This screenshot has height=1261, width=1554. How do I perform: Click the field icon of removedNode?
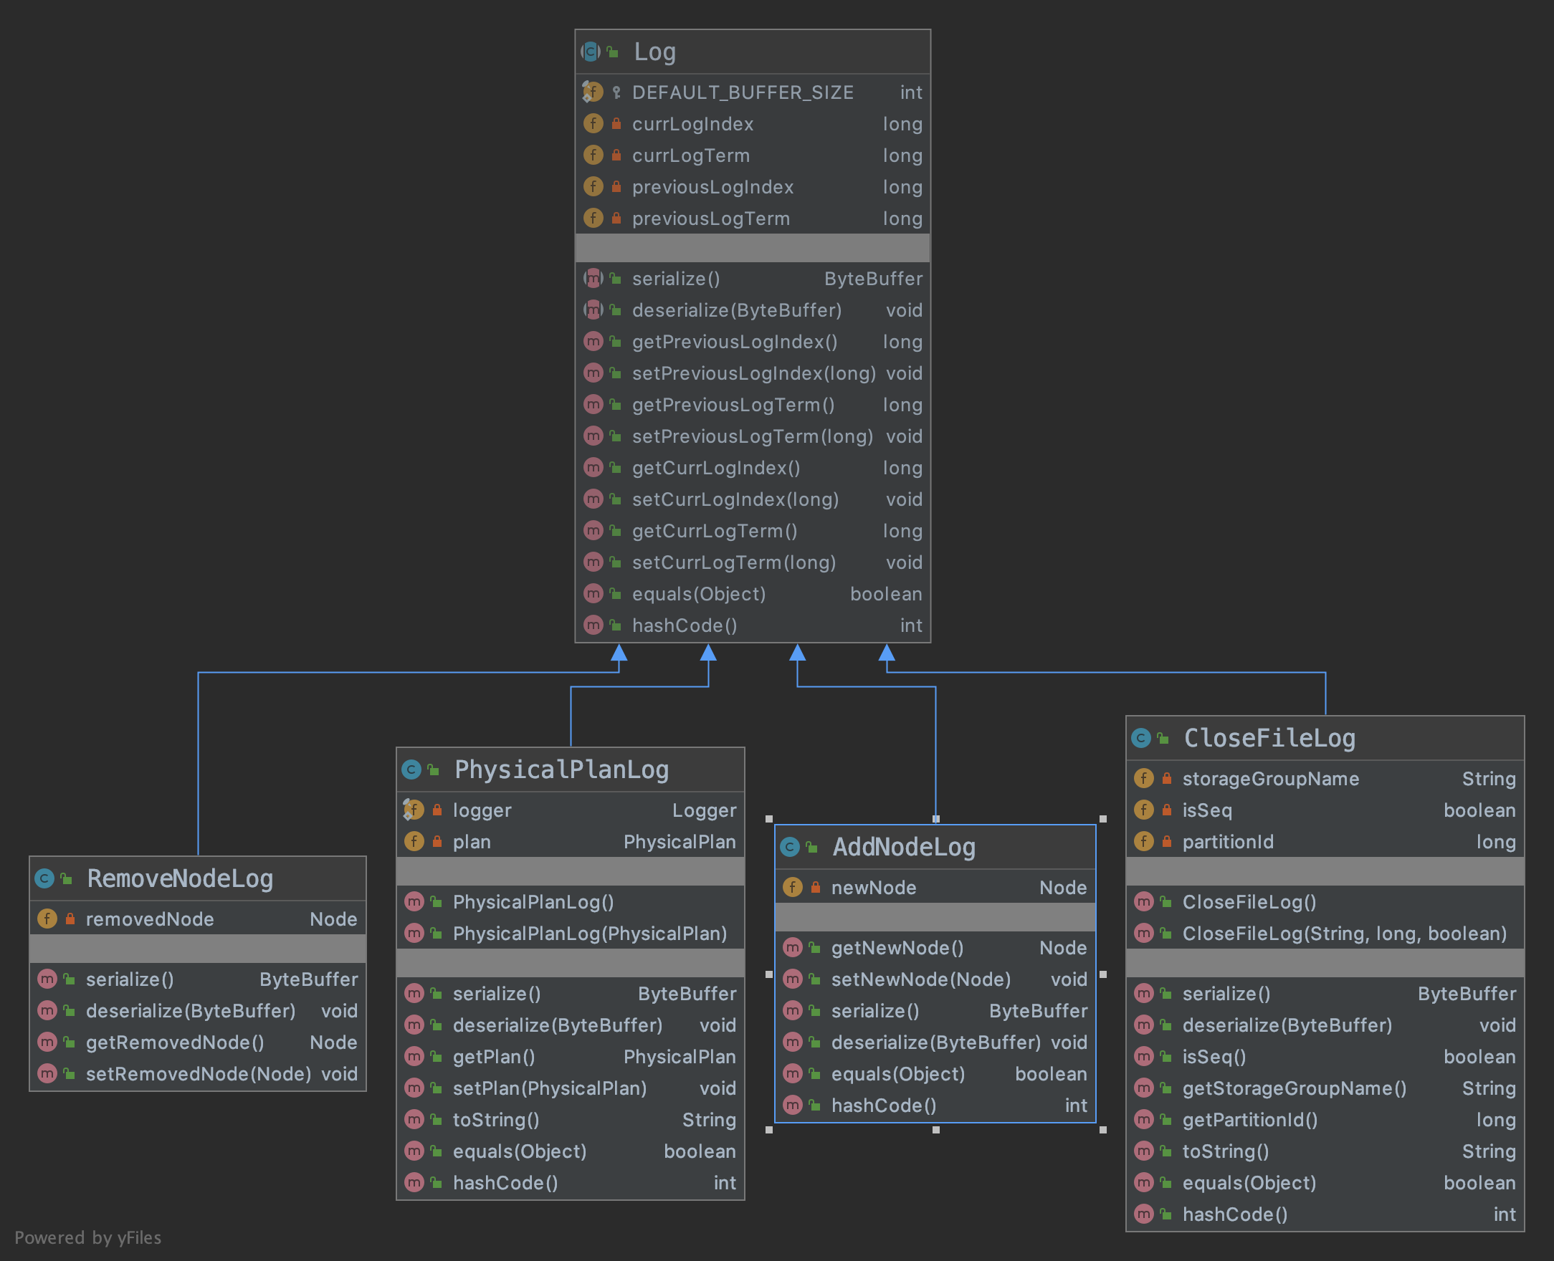click(47, 919)
